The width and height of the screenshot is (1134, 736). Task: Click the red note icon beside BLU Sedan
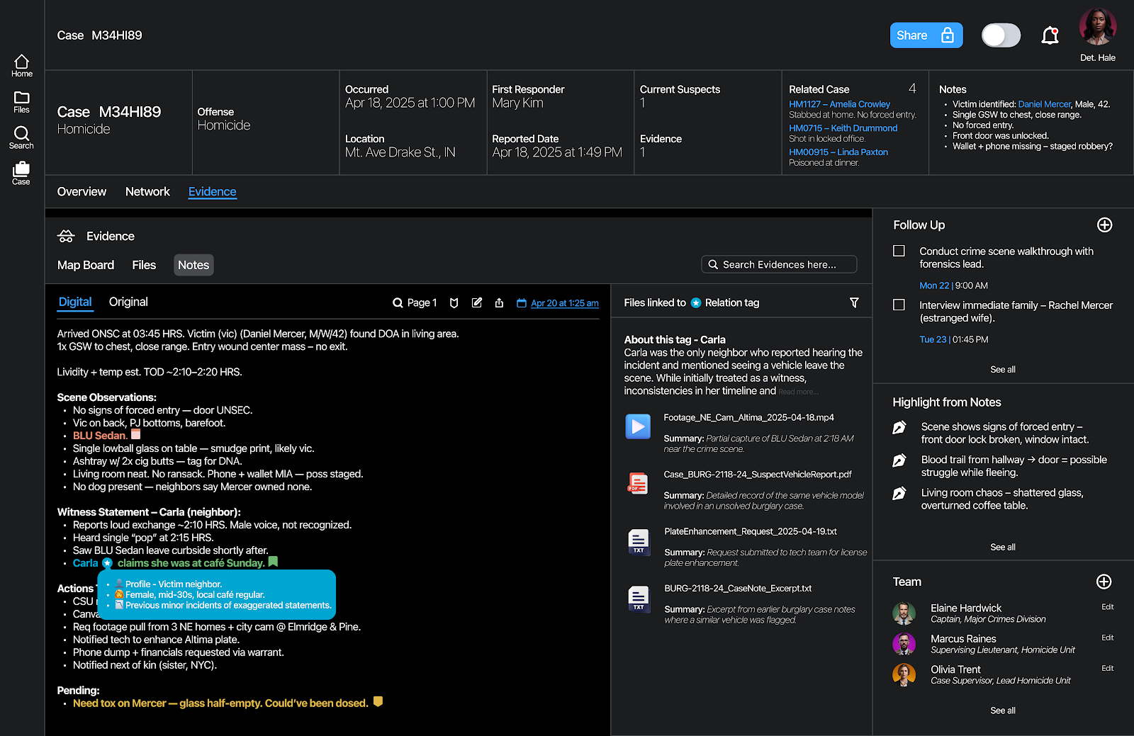coord(136,434)
